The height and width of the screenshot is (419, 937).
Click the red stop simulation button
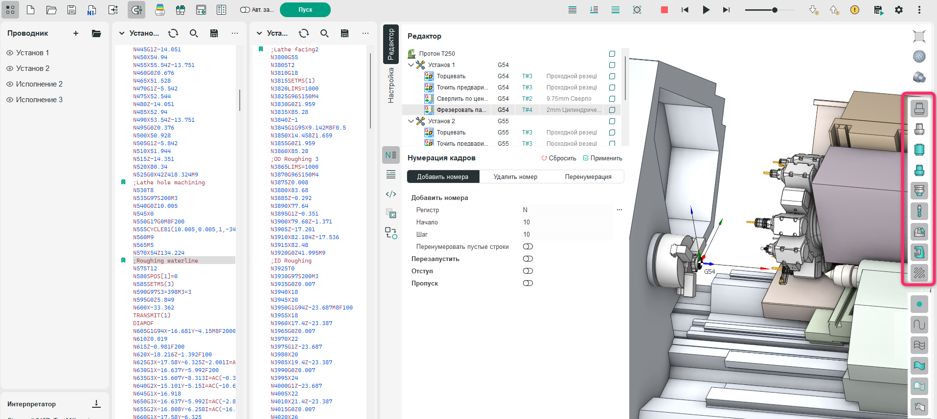click(x=664, y=10)
